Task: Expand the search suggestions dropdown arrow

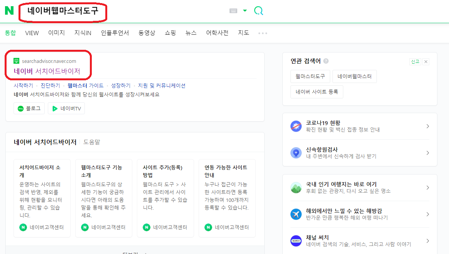Action: tap(245, 10)
